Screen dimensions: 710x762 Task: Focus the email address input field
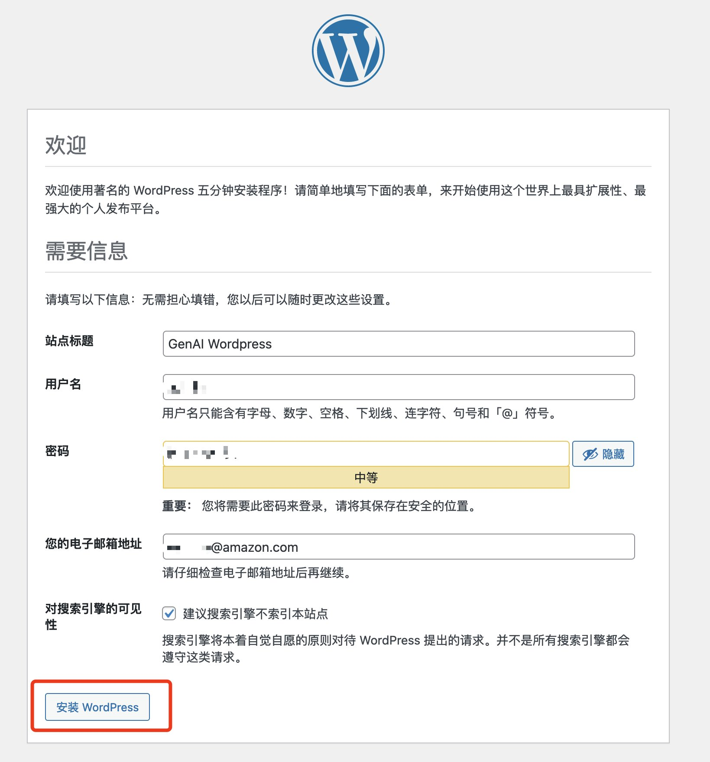point(399,547)
